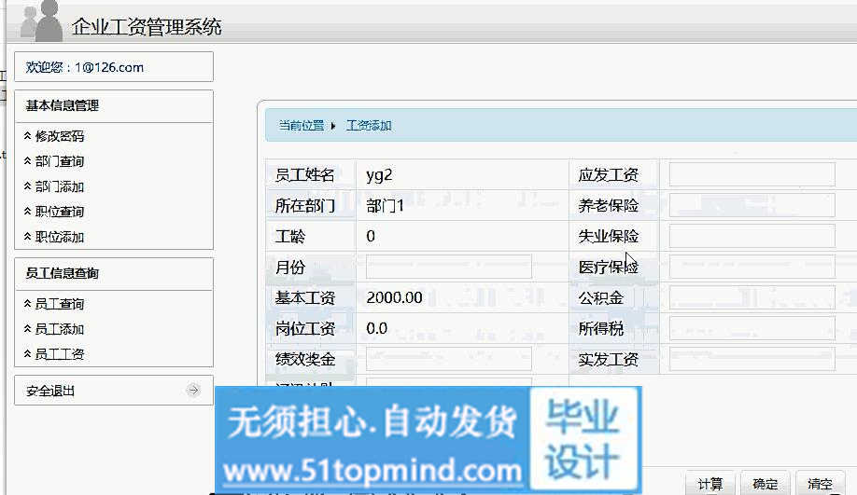Go to 职位查询 page
857x495 pixels.
(x=60, y=212)
